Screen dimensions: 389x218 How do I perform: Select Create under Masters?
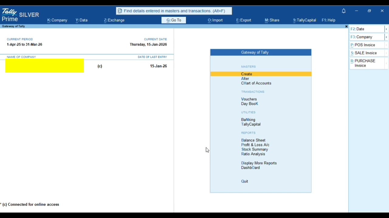pyautogui.click(x=261, y=74)
